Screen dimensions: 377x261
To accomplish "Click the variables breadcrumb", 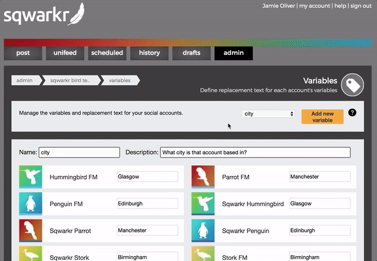I will pyautogui.click(x=120, y=80).
